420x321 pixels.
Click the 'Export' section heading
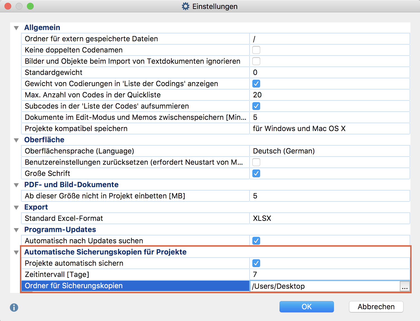[36, 207]
